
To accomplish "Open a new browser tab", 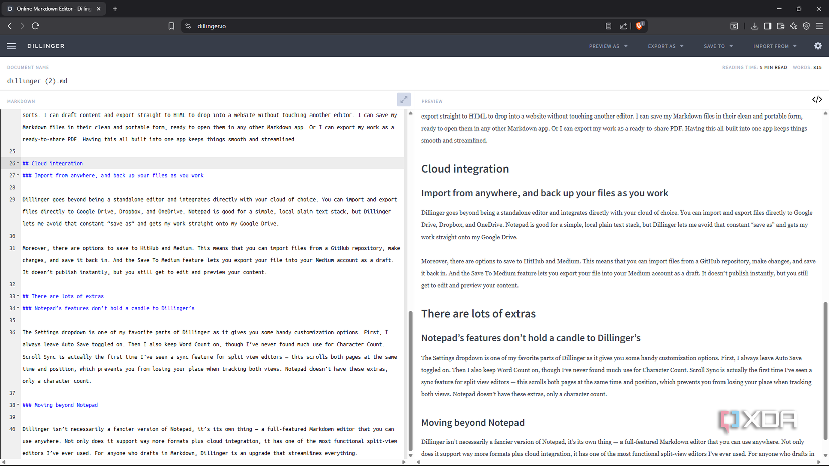I will coord(115,9).
